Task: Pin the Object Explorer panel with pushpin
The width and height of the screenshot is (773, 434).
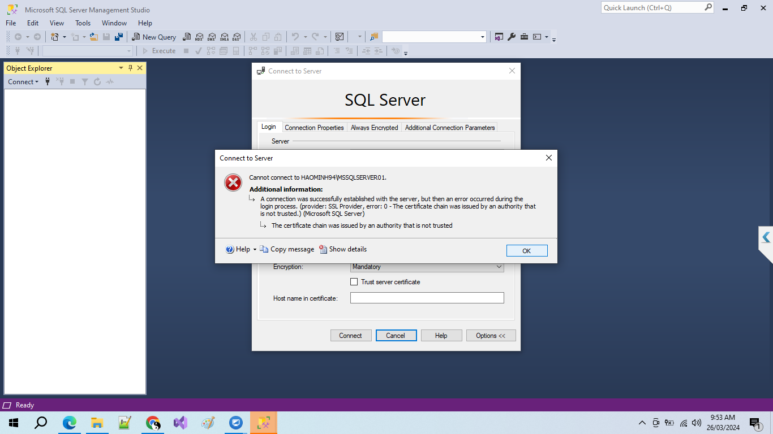Action: (x=130, y=68)
